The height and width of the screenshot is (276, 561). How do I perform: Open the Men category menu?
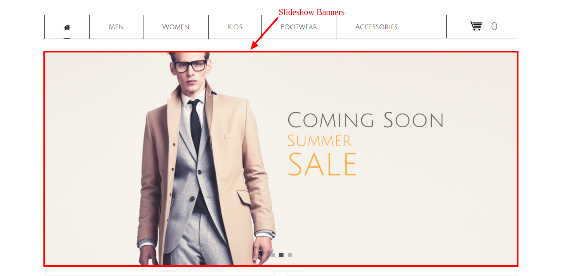[x=116, y=27]
